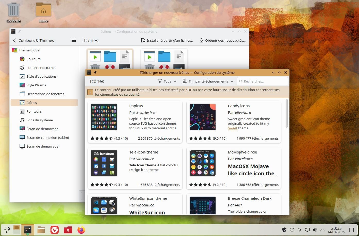Open Sons du système settings
Viewport: 359px width, 236px height.
click(x=44, y=120)
